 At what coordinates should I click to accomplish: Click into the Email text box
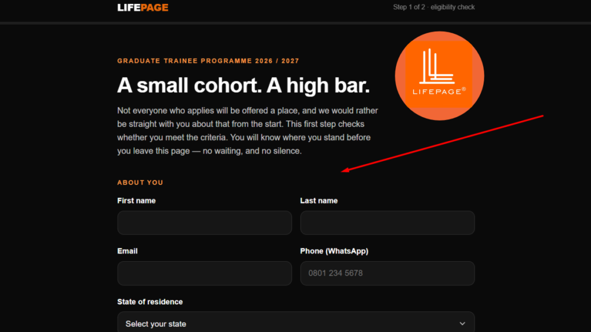205,273
